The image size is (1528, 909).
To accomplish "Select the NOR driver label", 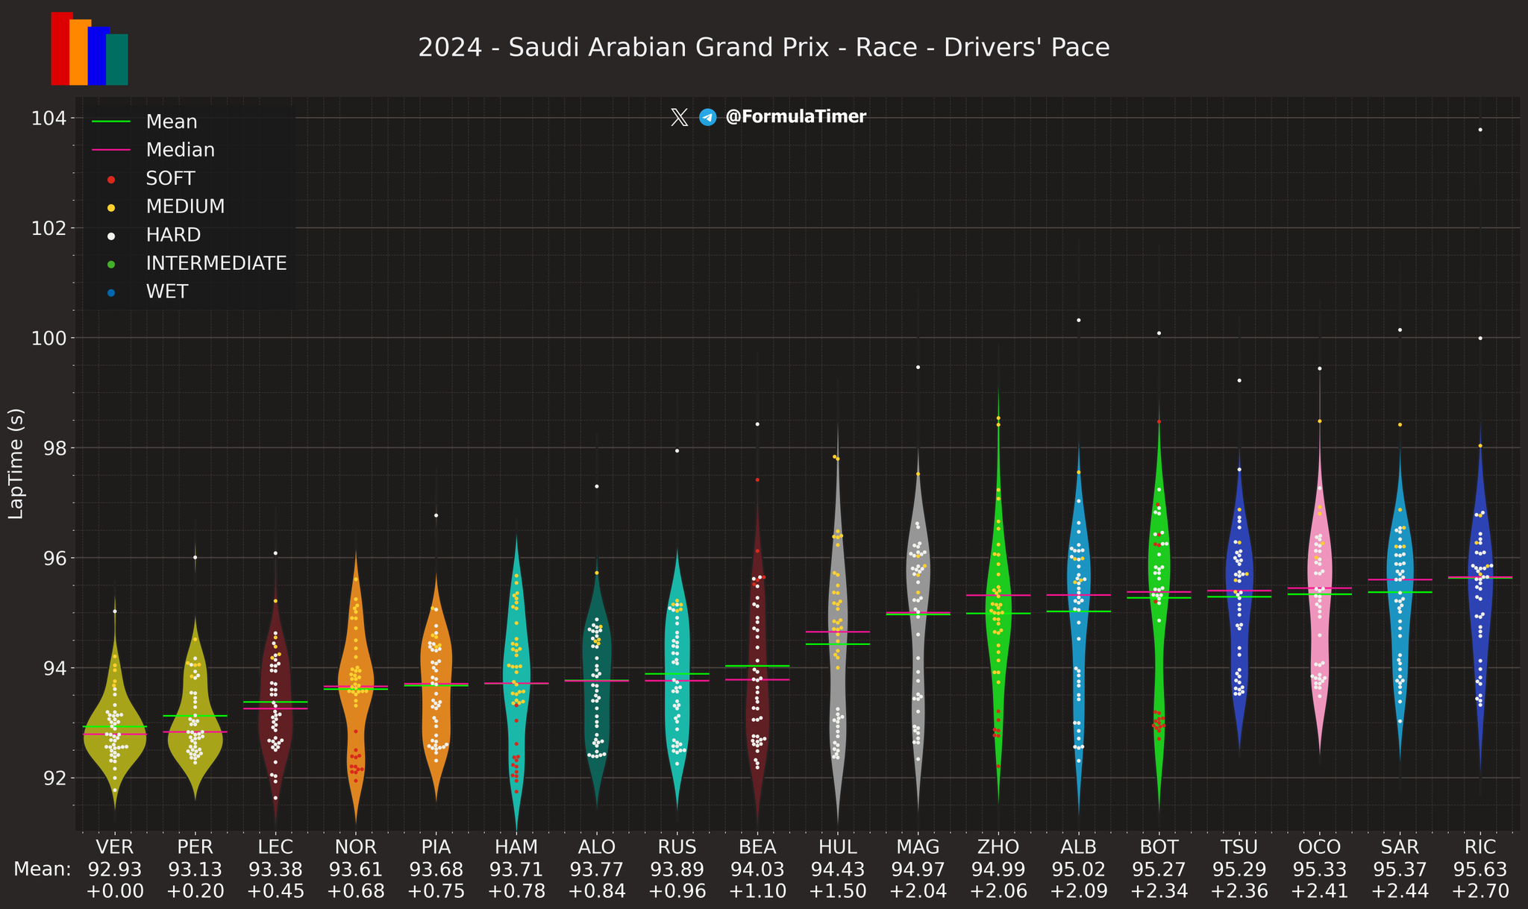I will (356, 847).
